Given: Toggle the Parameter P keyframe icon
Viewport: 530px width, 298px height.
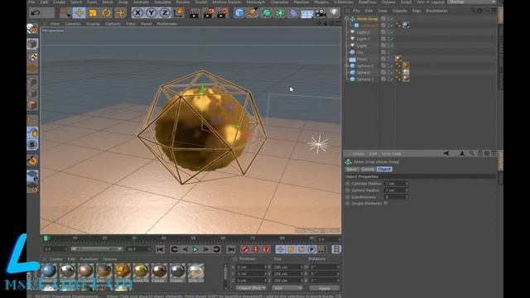Looking at the screenshot, I should (311, 250).
